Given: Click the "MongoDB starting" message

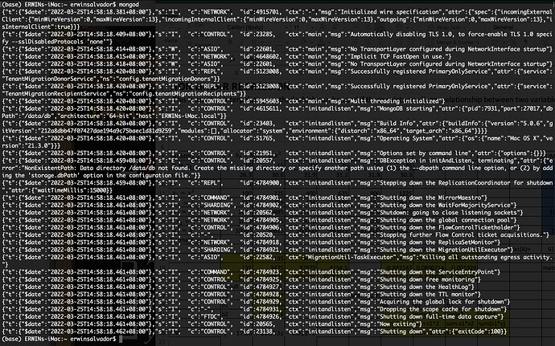Looking at the screenshot, I should click(407, 108).
